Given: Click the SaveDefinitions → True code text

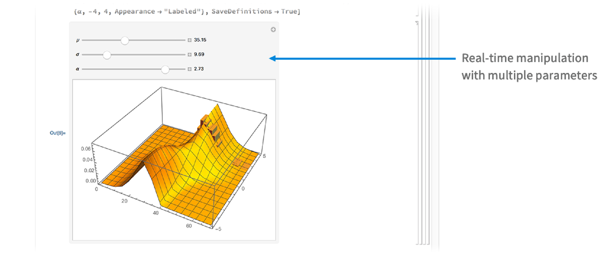Looking at the screenshot, I should click(255, 12).
